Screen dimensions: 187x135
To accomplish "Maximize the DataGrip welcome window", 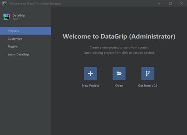I will 170,3.
